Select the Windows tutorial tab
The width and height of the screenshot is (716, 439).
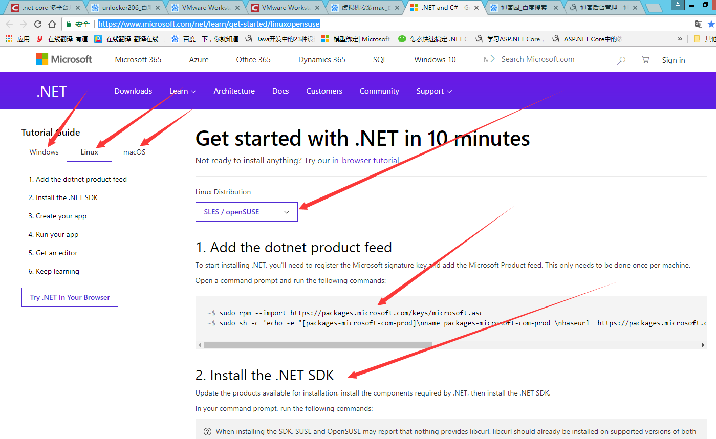tap(44, 152)
